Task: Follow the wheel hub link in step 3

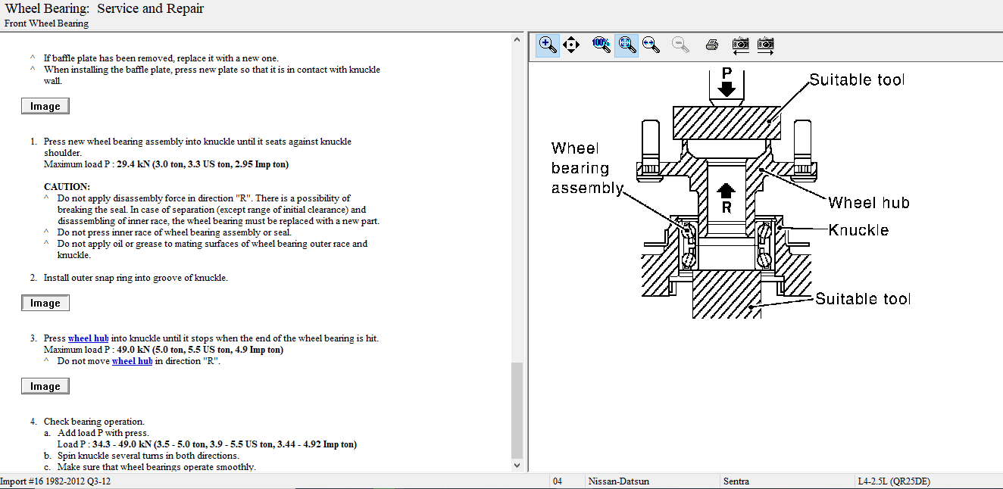Action: (88, 338)
